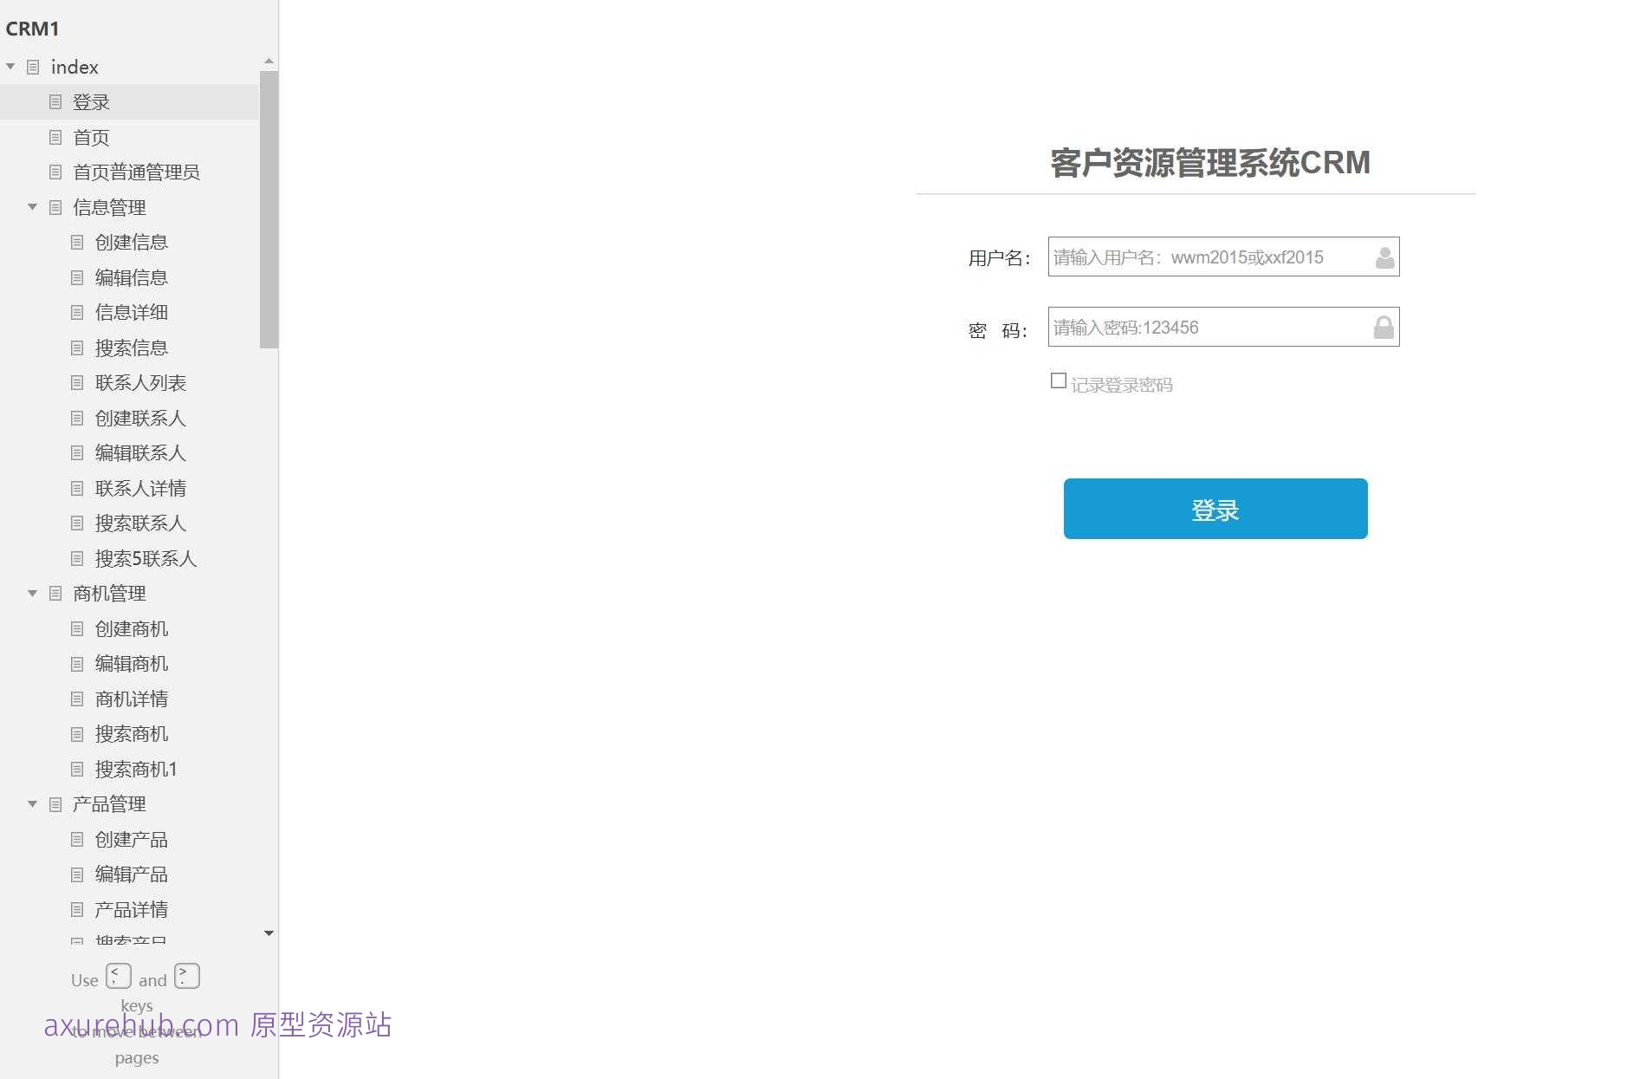Collapse the 产品管理 section
This screenshot has width=1640, height=1079.
point(33,803)
